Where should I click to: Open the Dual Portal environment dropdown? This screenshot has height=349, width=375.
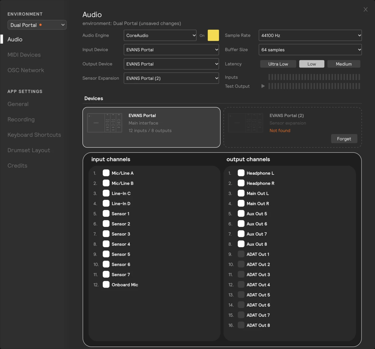(x=37, y=25)
